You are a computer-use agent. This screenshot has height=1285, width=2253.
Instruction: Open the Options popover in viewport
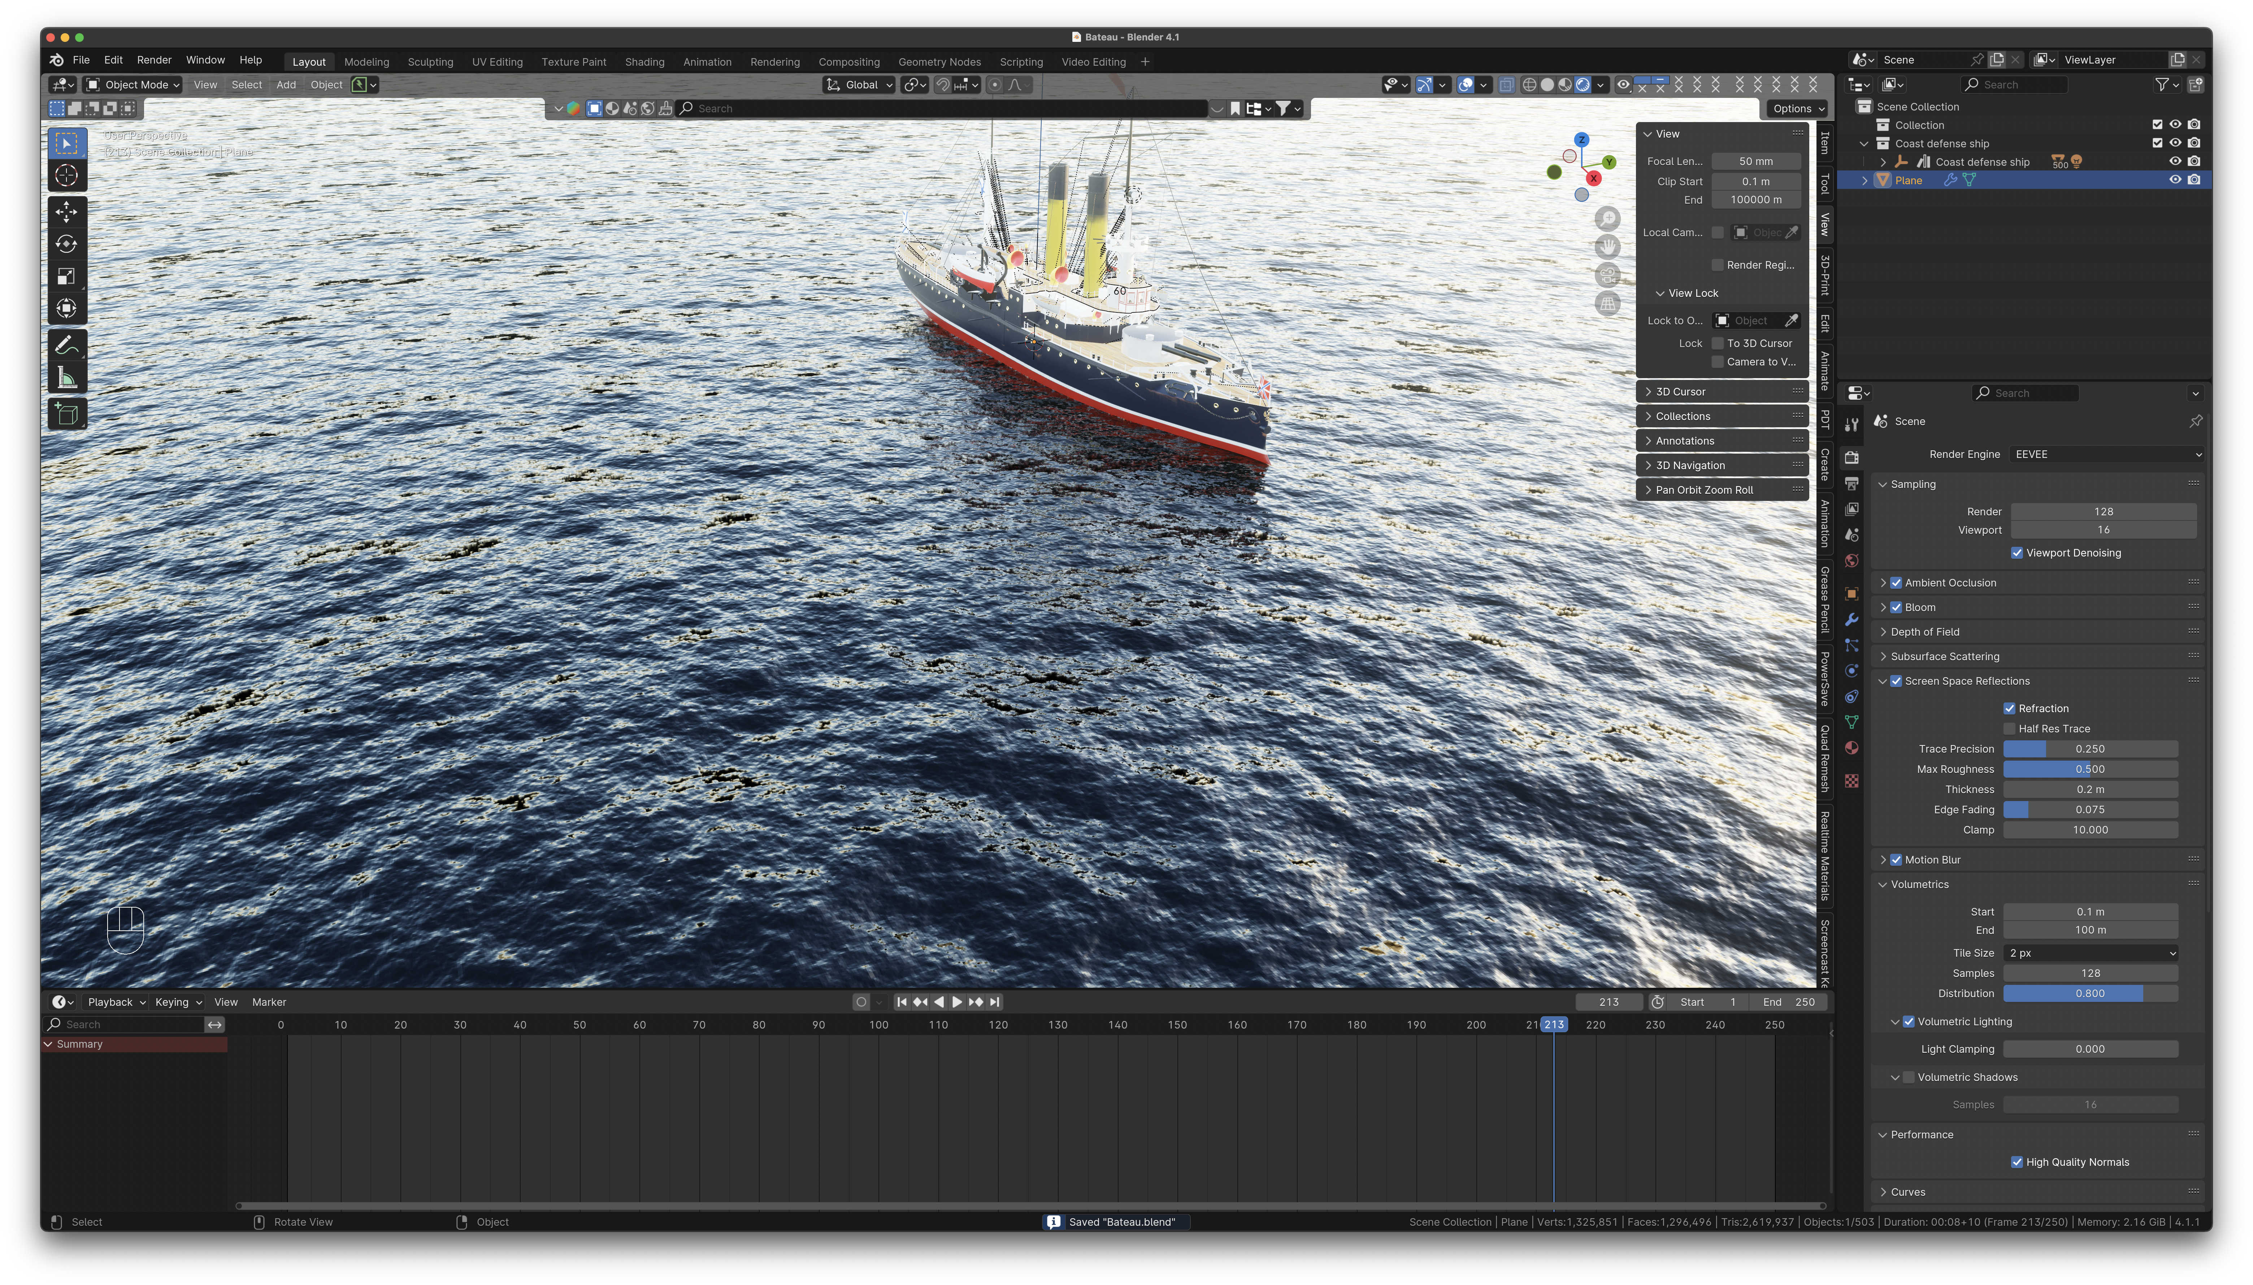tap(1797, 109)
